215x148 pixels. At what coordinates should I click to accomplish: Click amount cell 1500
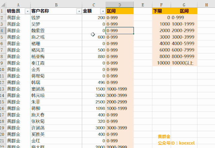tap(94, 89)
